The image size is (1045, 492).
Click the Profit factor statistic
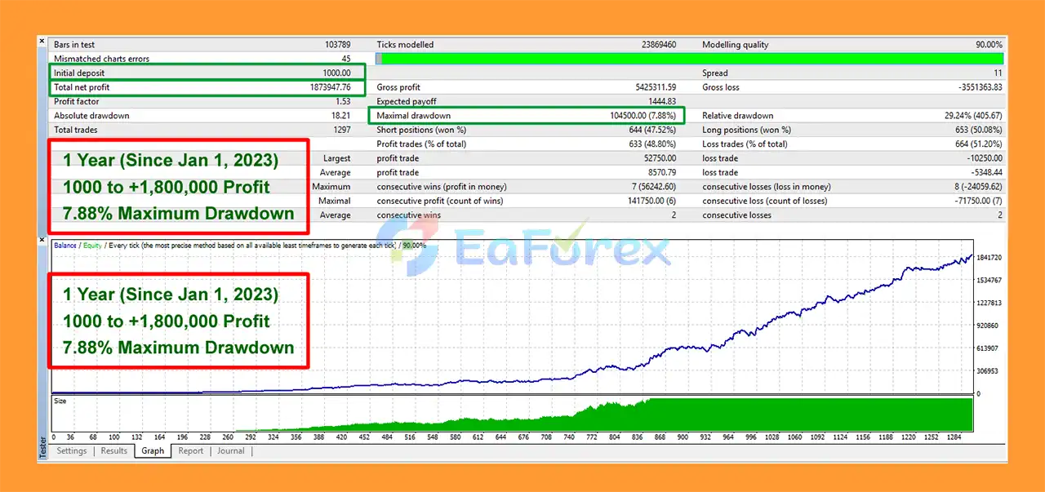204,101
